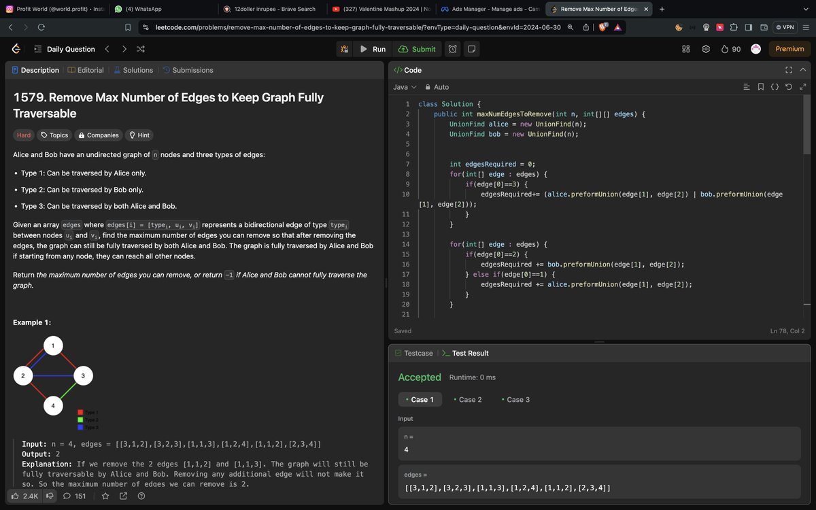The width and height of the screenshot is (816, 510).
Task: Bookmark this page in browser
Action: (x=128, y=27)
